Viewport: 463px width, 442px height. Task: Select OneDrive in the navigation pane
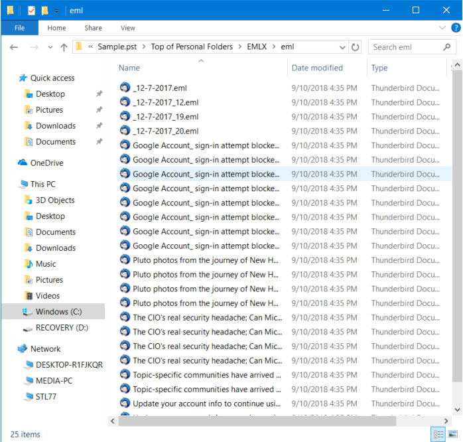pos(46,163)
